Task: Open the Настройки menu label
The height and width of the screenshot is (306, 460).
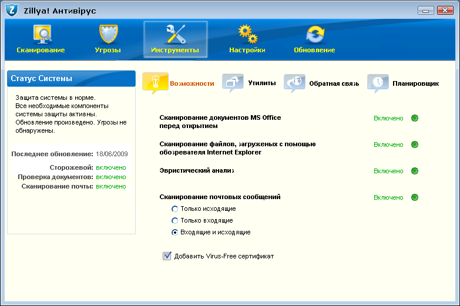Action: pyautogui.click(x=247, y=50)
